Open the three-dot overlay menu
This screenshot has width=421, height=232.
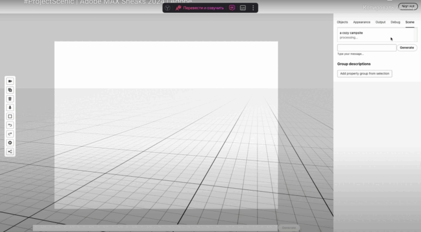click(253, 8)
